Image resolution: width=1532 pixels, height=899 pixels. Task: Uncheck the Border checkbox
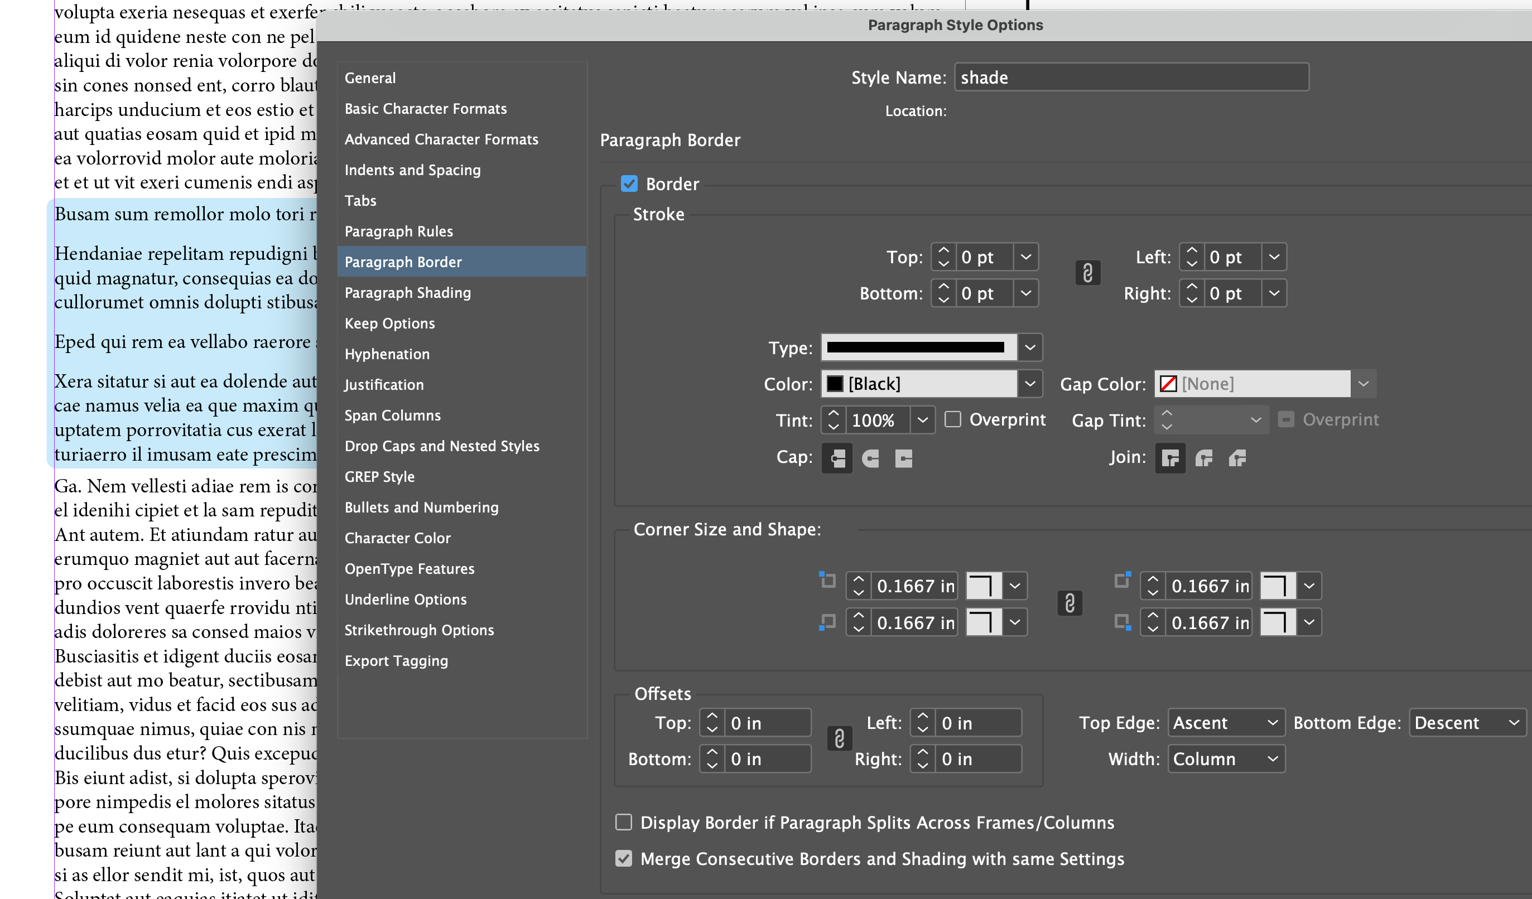click(x=629, y=183)
